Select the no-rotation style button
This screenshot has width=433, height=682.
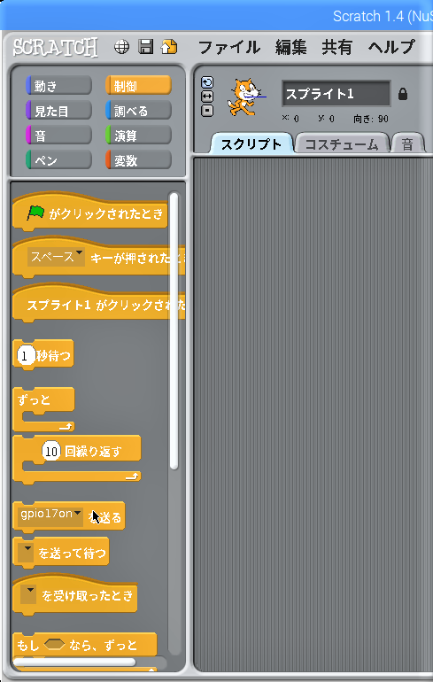pyautogui.click(x=207, y=111)
